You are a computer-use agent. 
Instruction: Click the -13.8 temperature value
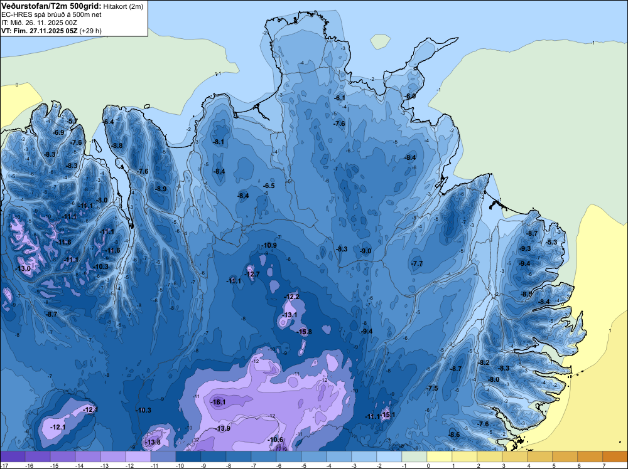pos(153,442)
